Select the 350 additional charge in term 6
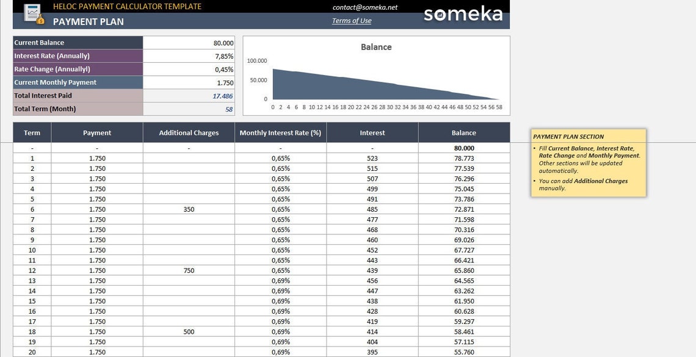The width and height of the screenshot is (696, 357). (x=189, y=209)
